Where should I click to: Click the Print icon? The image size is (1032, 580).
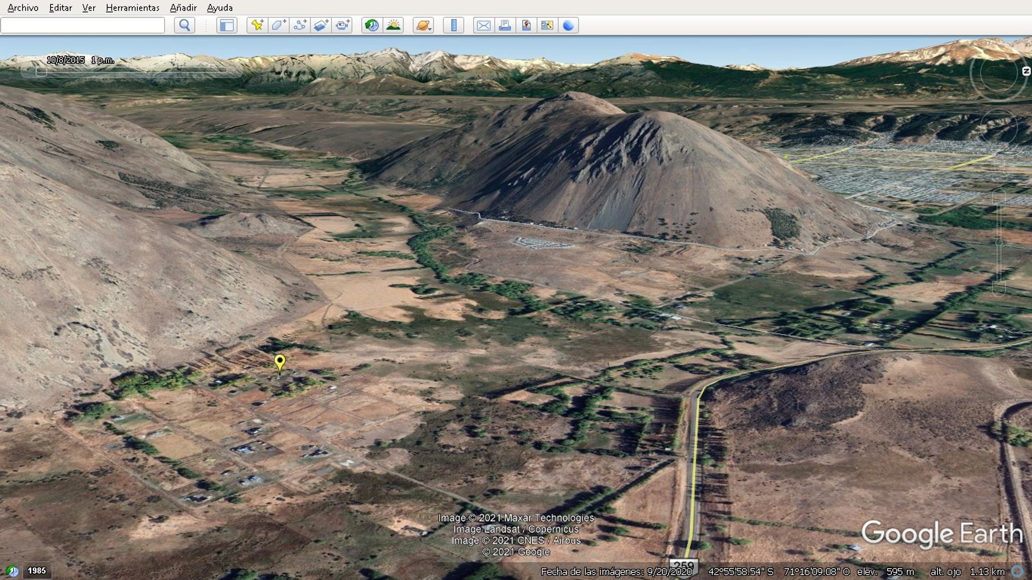tap(504, 25)
